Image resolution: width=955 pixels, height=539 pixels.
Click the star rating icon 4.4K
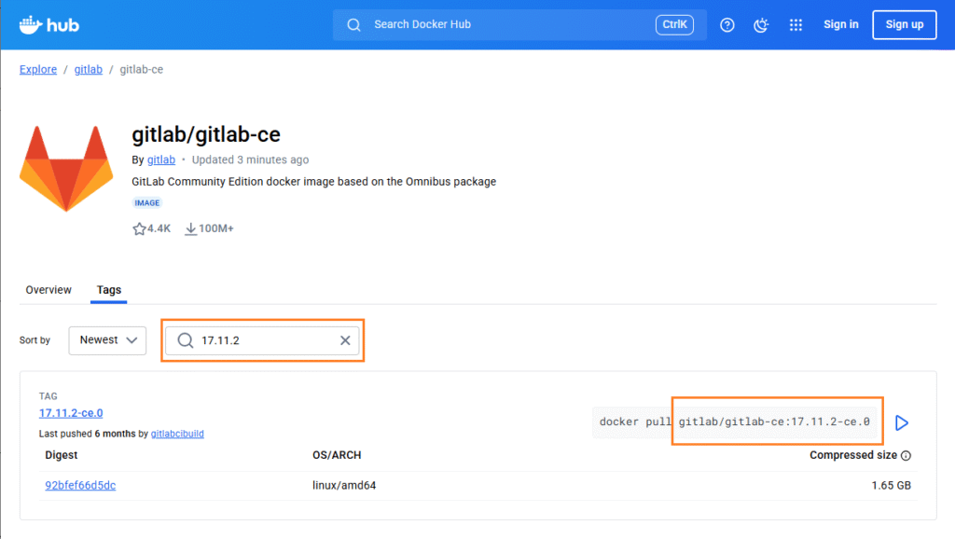click(140, 228)
